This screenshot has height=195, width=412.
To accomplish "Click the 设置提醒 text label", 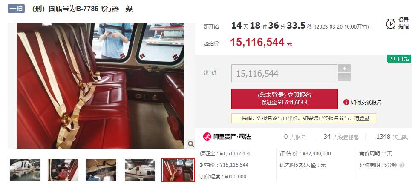I will tap(403, 23).
